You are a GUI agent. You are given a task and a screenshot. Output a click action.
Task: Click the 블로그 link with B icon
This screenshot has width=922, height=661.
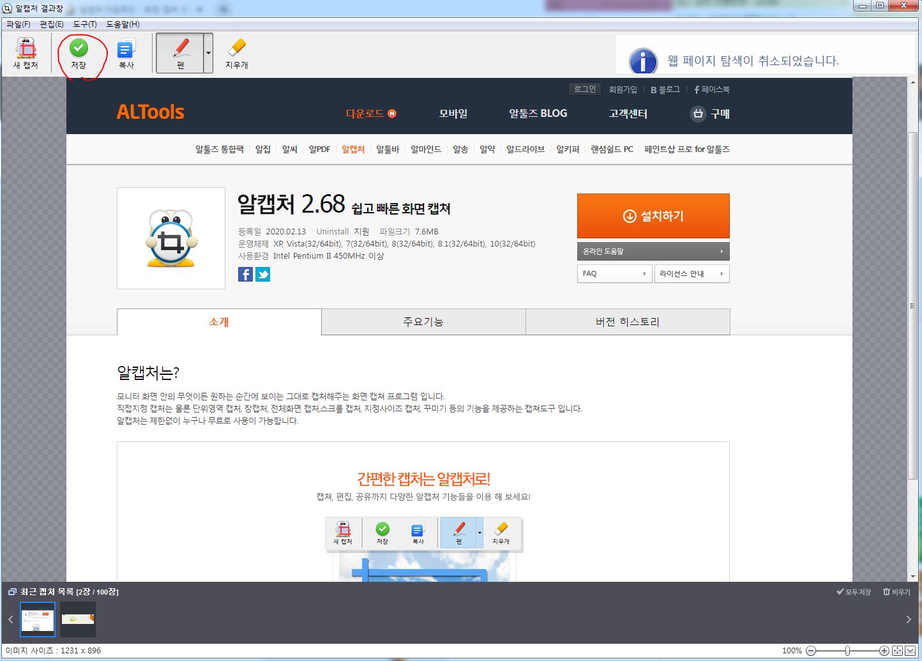[x=665, y=89]
